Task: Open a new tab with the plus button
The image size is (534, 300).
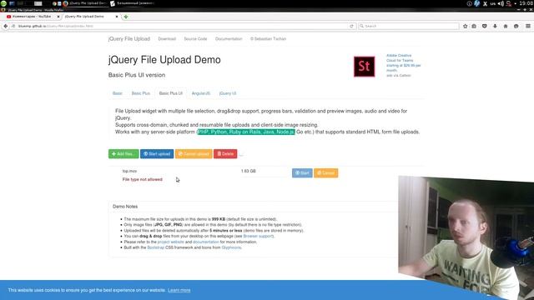Action: 126,17
